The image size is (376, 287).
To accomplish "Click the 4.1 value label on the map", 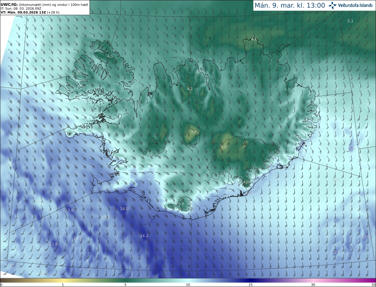I will pyautogui.click(x=254, y=39).
